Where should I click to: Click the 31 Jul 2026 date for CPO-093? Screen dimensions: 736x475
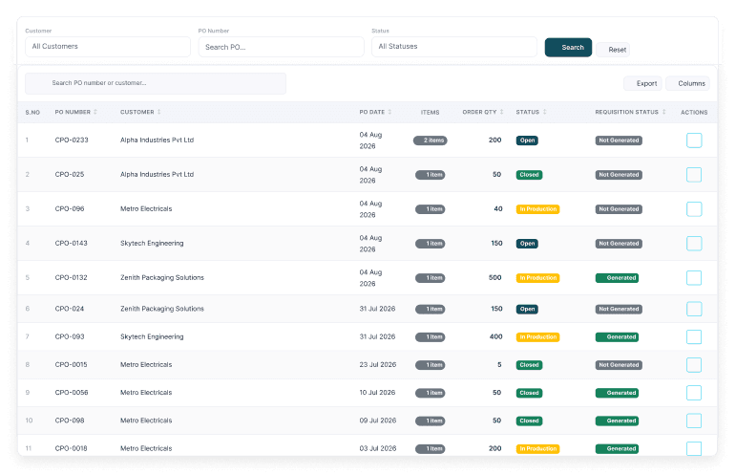(377, 336)
